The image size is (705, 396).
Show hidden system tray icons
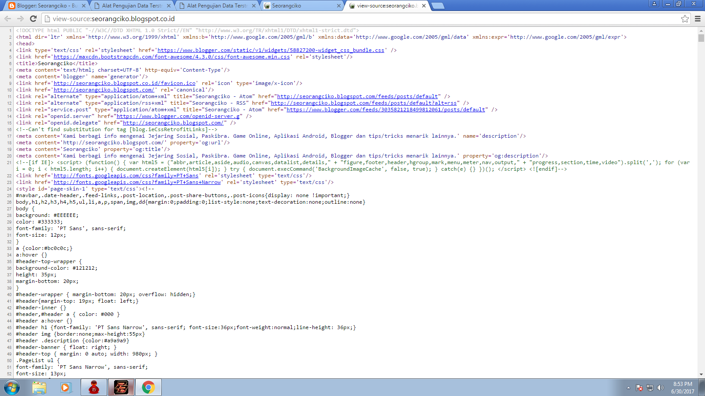[x=628, y=388]
